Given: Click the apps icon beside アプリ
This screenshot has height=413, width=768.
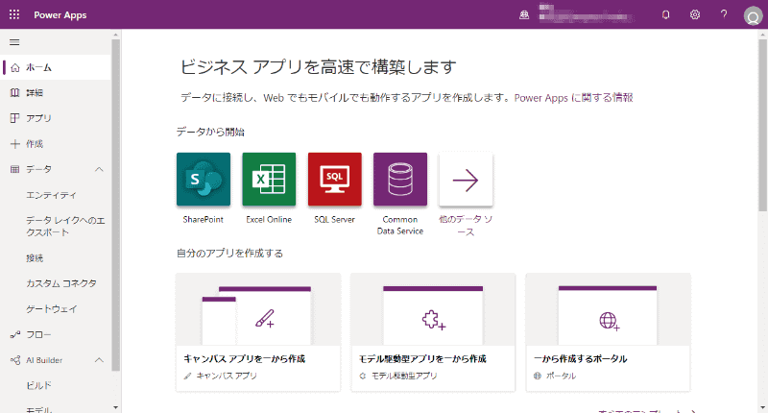Looking at the screenshot, I should pos(15,118).
